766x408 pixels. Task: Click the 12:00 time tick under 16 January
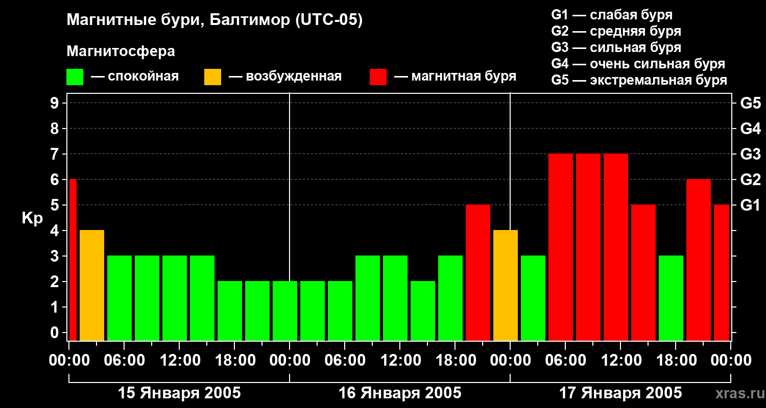click(x=400, y=360)
